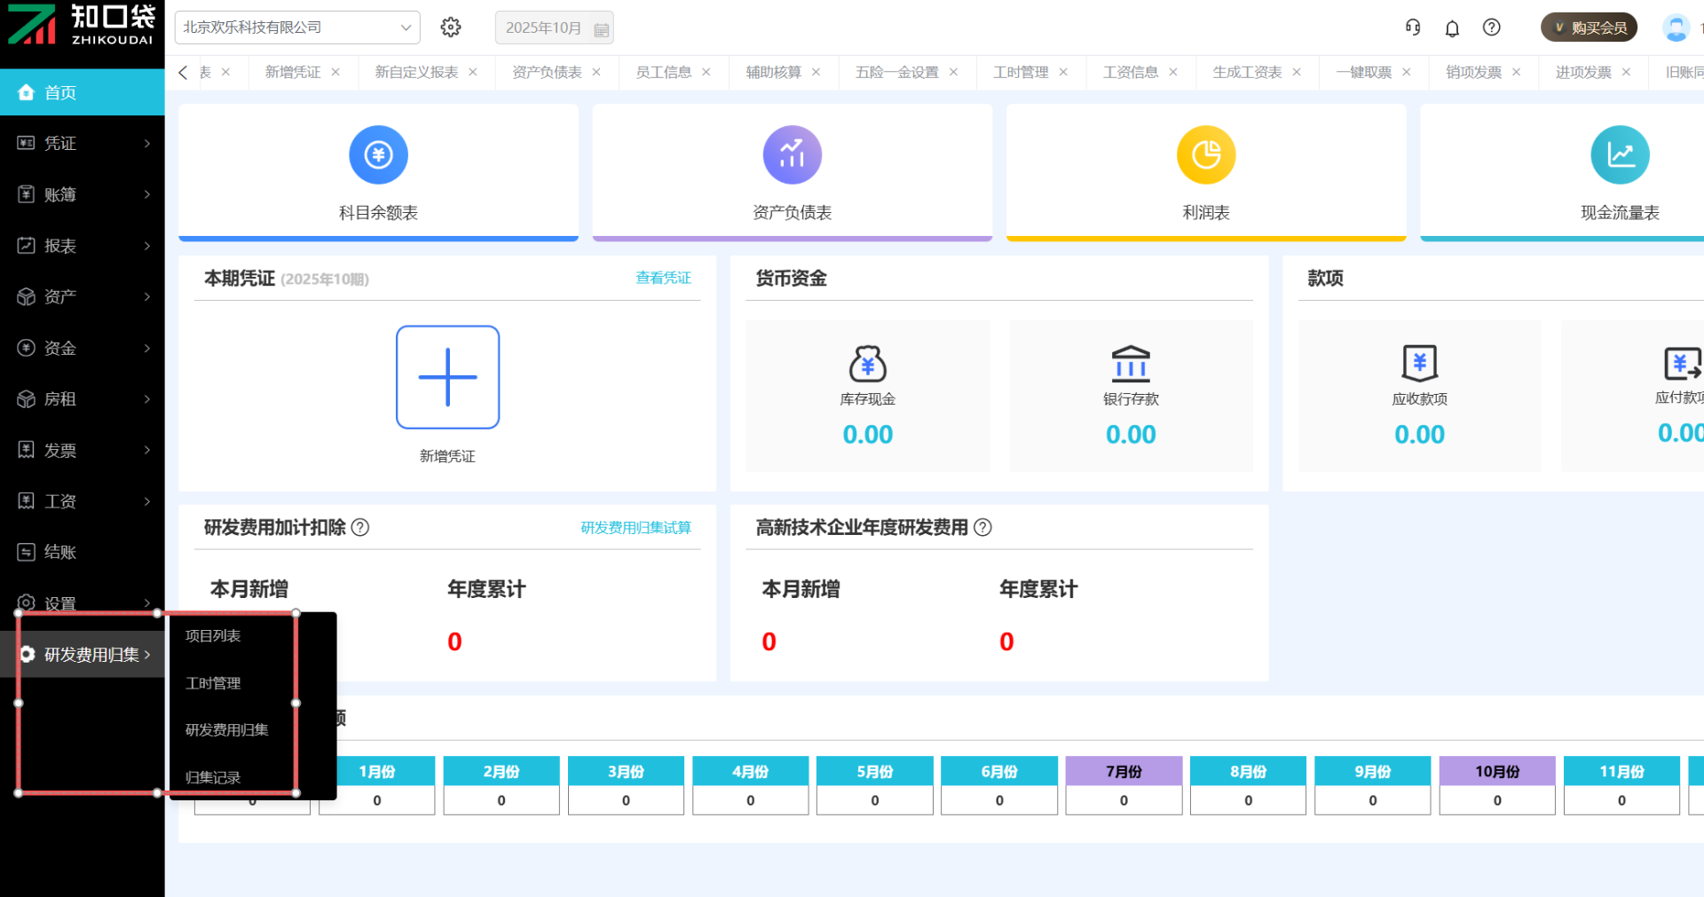Click the 库存现金 money bag icon
The image size is (1704, 897).
(867, 364)
